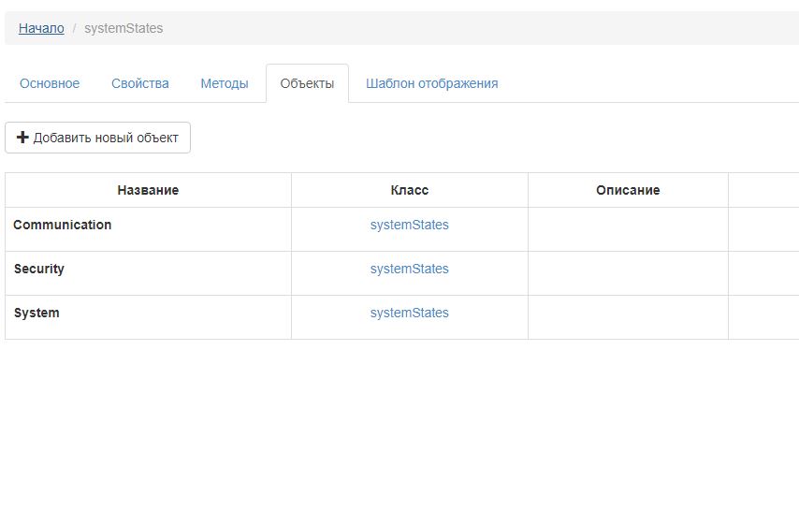Open systemStates class link in System row
Screen dimensions: 799x511
coord(410,313)
